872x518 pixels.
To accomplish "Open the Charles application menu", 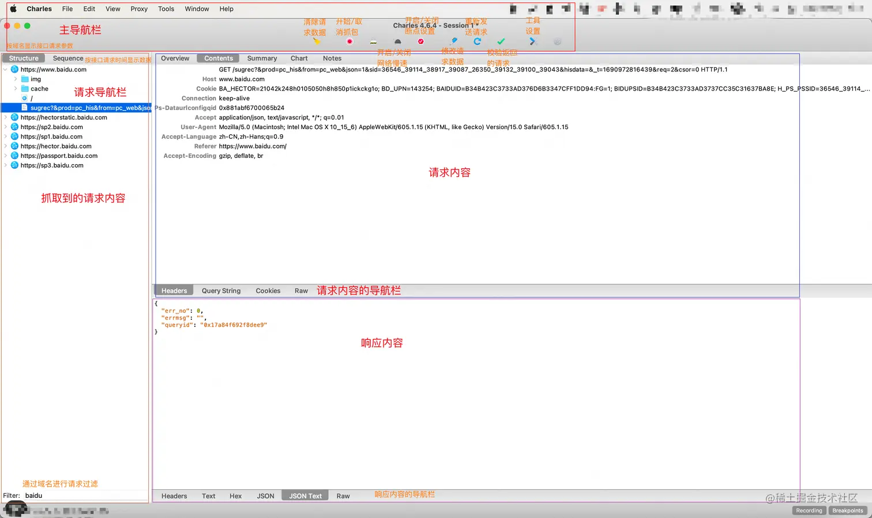I will click(x=39, y=9).
